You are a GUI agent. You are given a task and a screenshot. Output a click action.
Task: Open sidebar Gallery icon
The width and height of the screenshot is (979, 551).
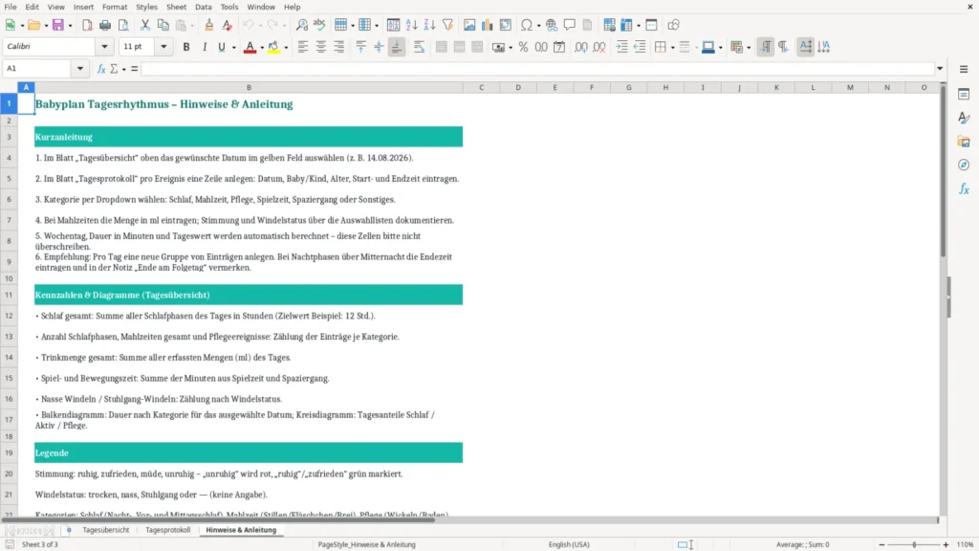[964, 142]
